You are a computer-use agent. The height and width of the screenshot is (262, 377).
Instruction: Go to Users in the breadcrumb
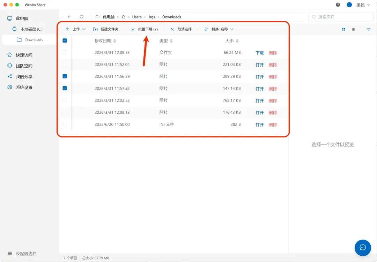click(x=137, y=17)
